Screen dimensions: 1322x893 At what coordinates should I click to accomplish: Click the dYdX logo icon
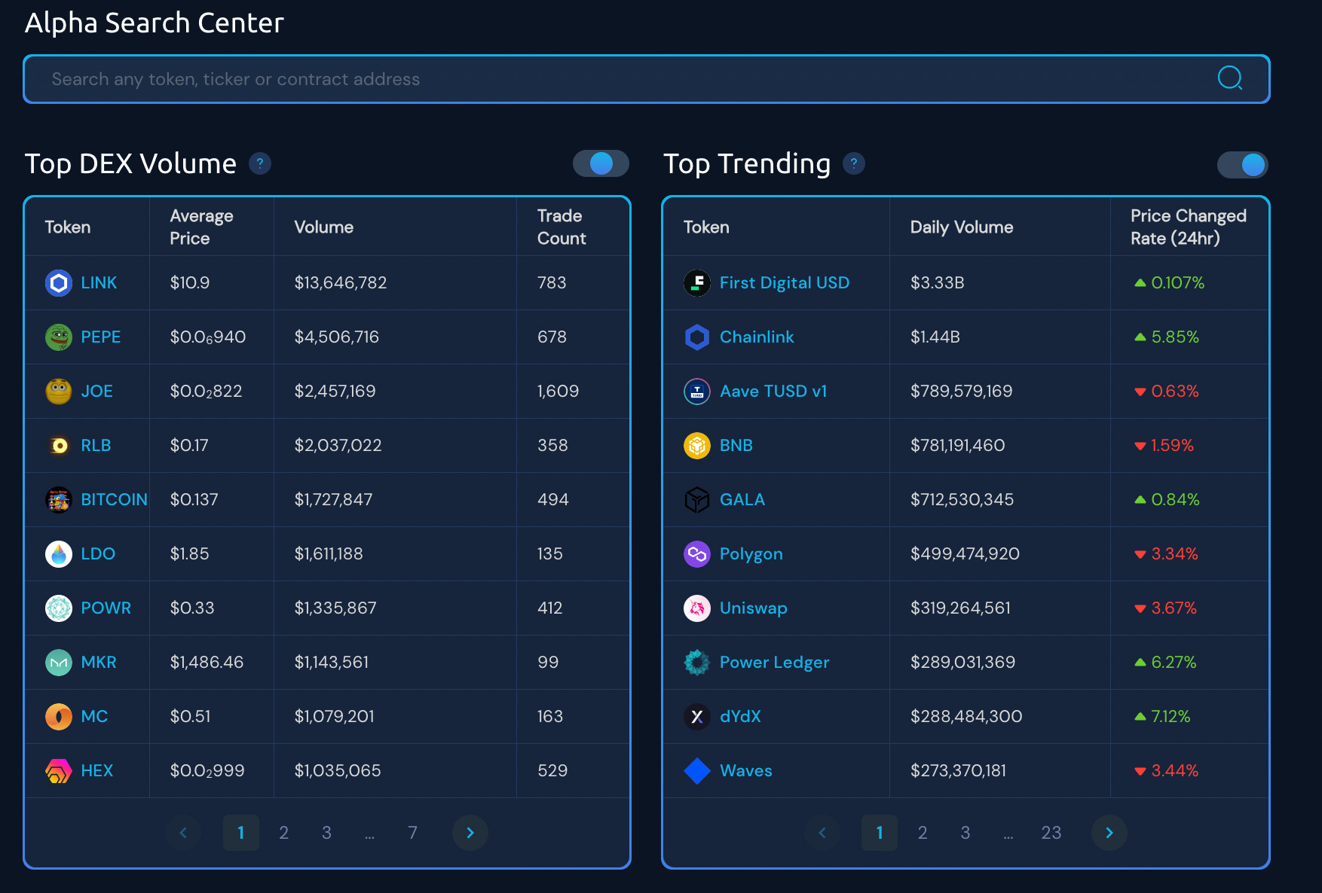pos(697,717)
